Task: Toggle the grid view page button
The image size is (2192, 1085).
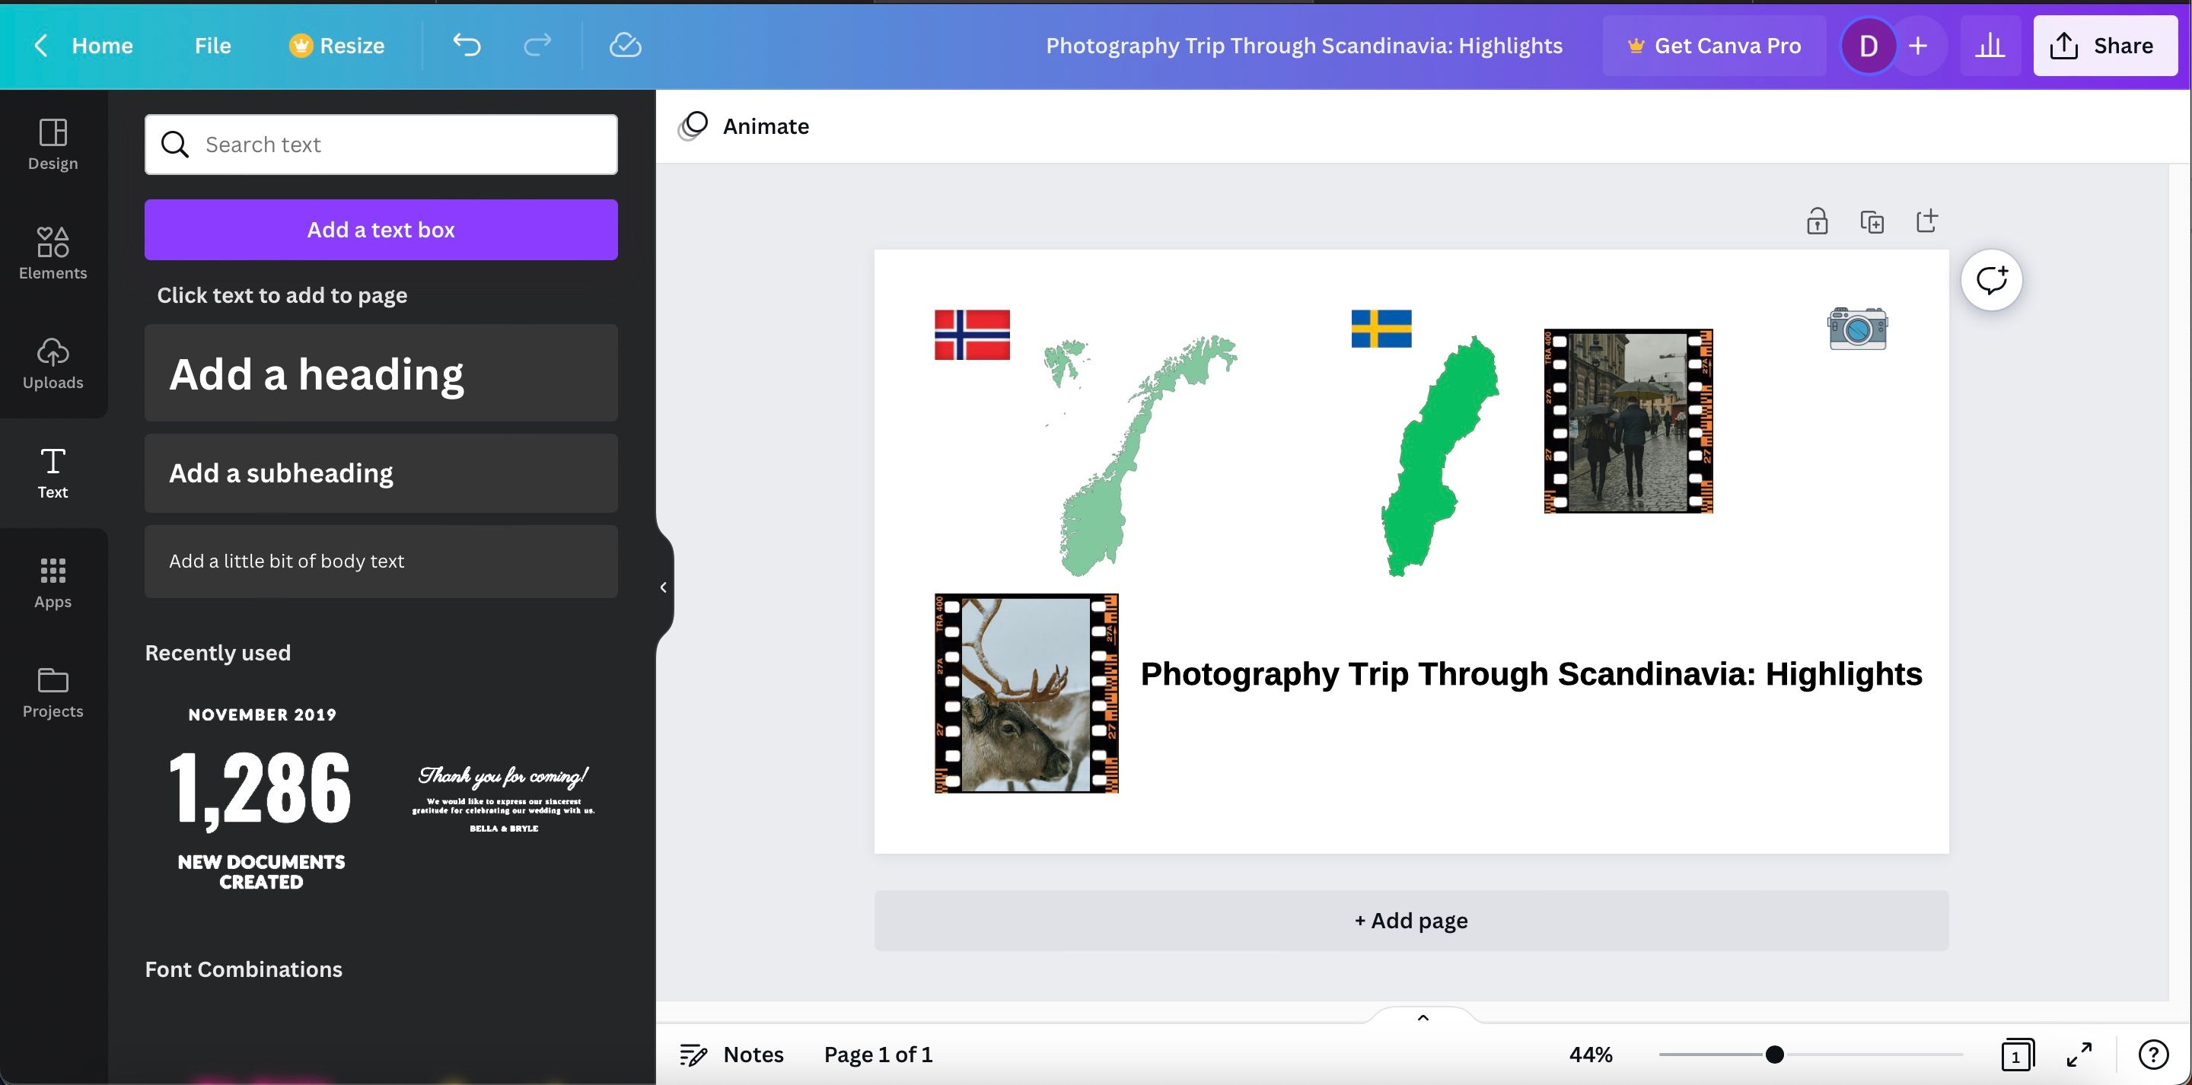Action: [x=2017, y=1055]
